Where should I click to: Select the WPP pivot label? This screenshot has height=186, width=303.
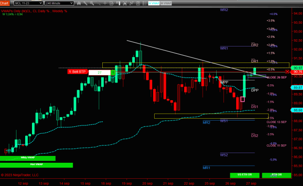(x=224, y=82)
